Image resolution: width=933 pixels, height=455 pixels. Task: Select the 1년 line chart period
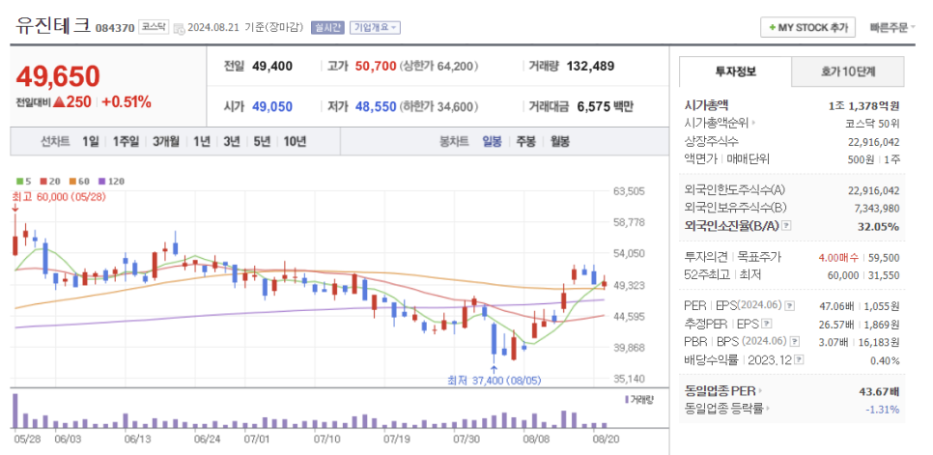click(x=202, y=141)
